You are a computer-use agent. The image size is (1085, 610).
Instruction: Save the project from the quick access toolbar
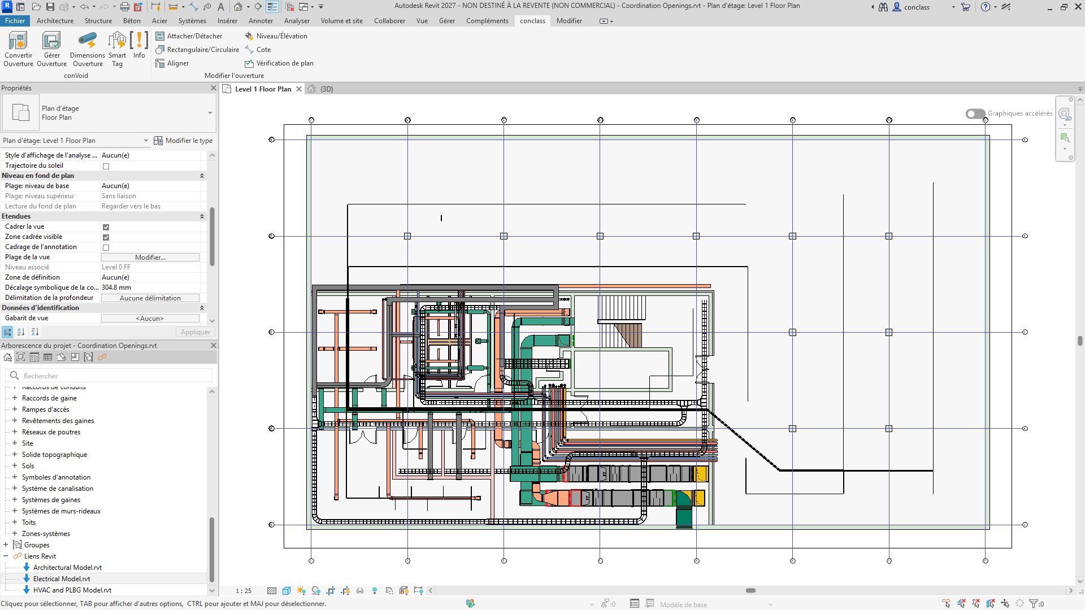tap(50, 7)
